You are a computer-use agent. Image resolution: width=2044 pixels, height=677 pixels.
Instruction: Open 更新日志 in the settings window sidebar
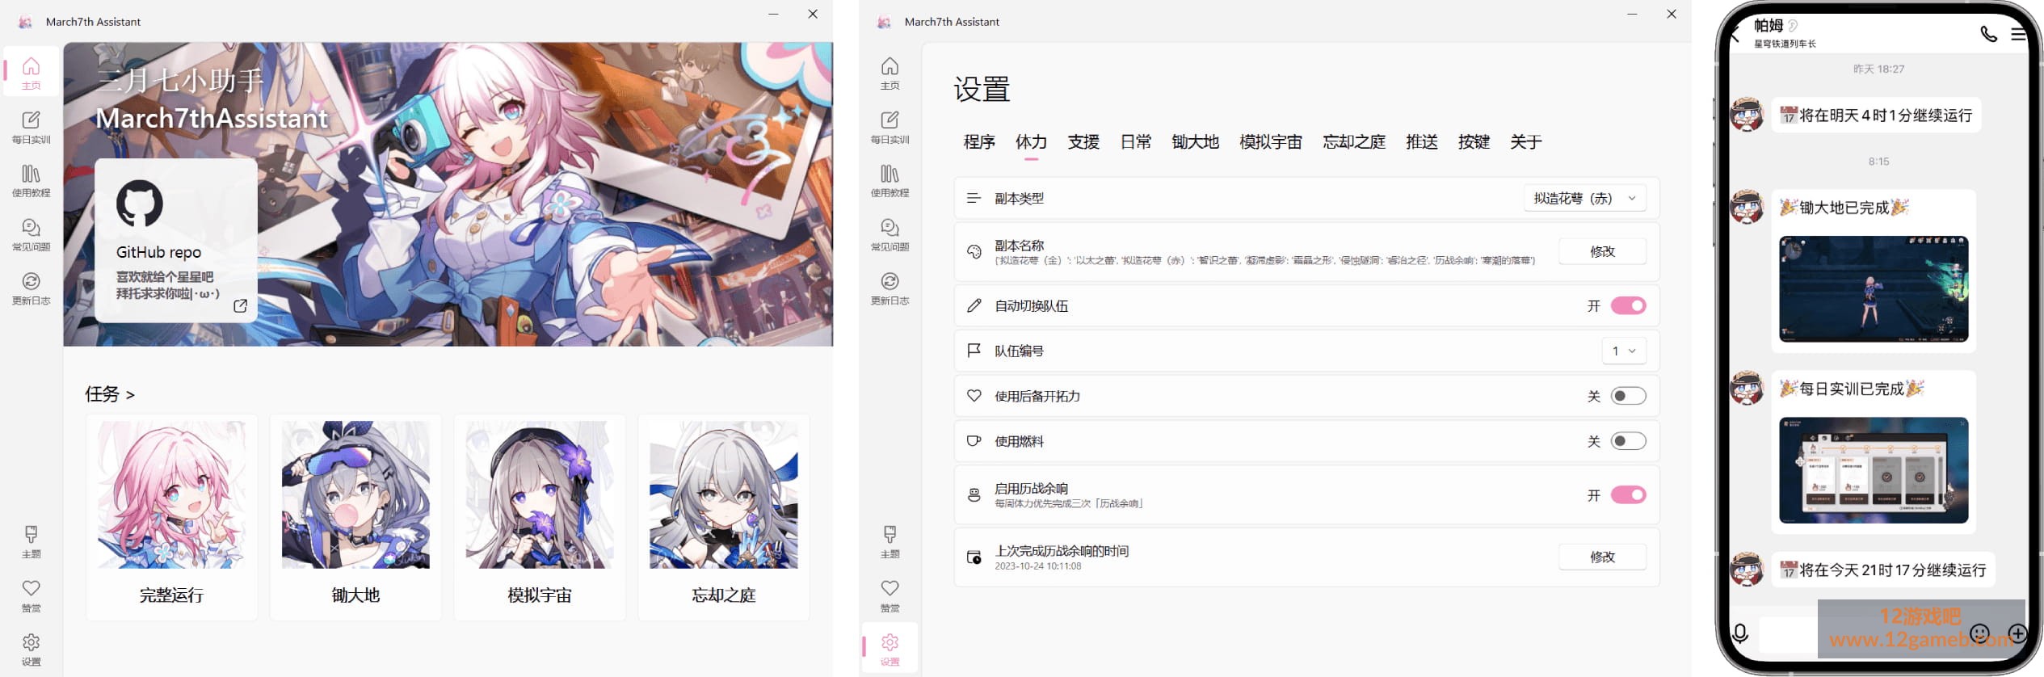890,289
